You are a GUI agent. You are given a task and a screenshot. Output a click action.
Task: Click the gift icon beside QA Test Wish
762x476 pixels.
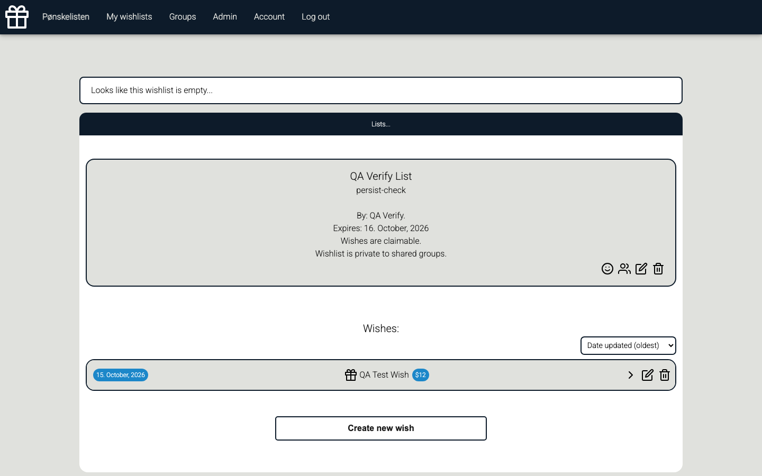351,375
